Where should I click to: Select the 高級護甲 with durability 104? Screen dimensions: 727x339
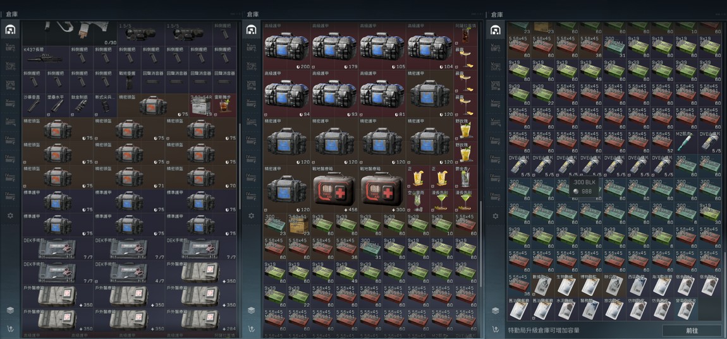[x=430, y=46]
